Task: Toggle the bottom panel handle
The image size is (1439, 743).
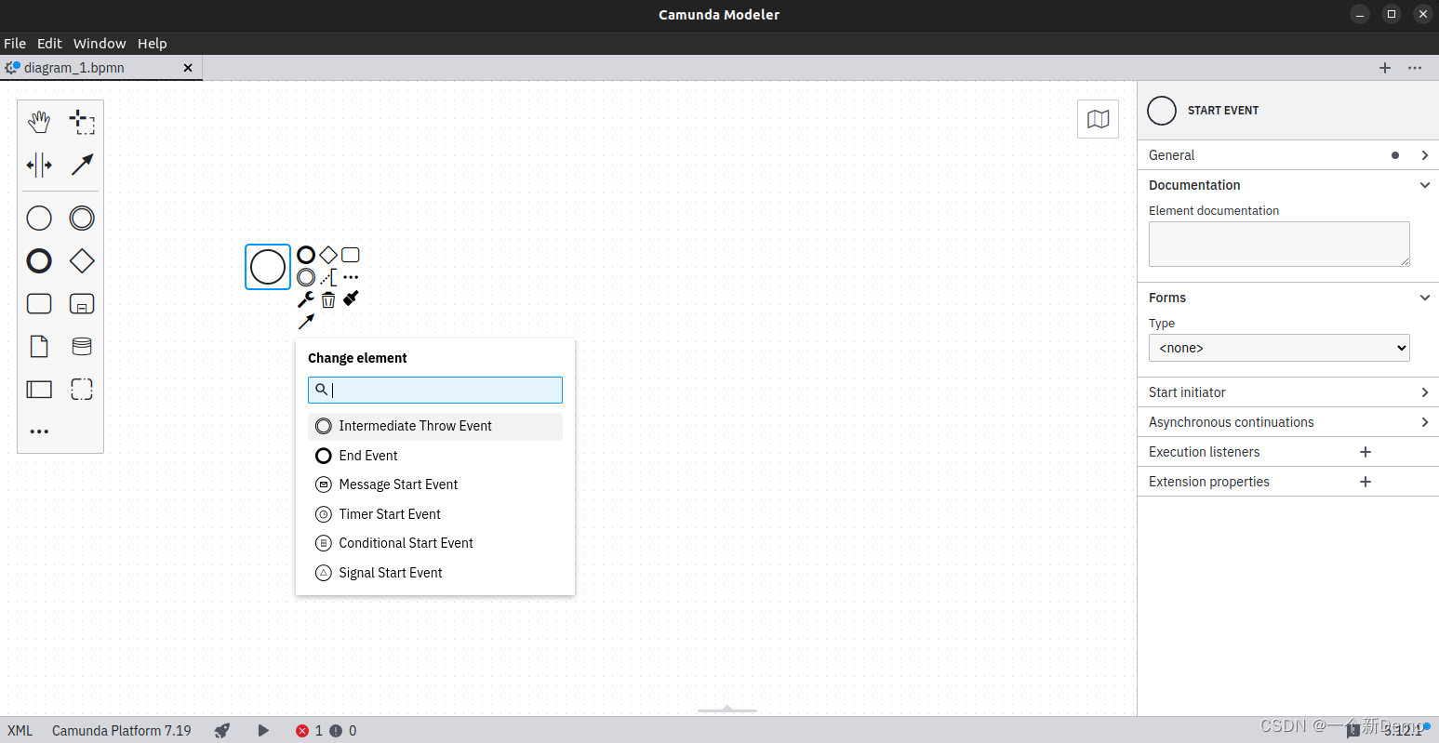Action: 727,710
